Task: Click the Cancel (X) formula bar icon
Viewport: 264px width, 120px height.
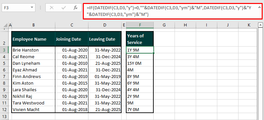Action: click(x=52, y=8)
